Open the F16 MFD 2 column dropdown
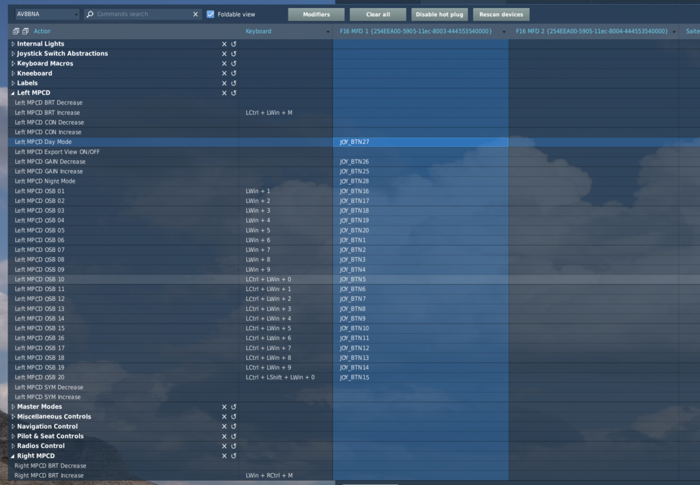700x485 pixels. [x=674, y=31]
